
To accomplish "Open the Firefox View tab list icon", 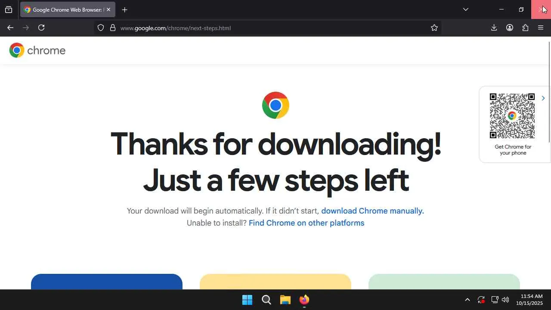I will [9, 9].
